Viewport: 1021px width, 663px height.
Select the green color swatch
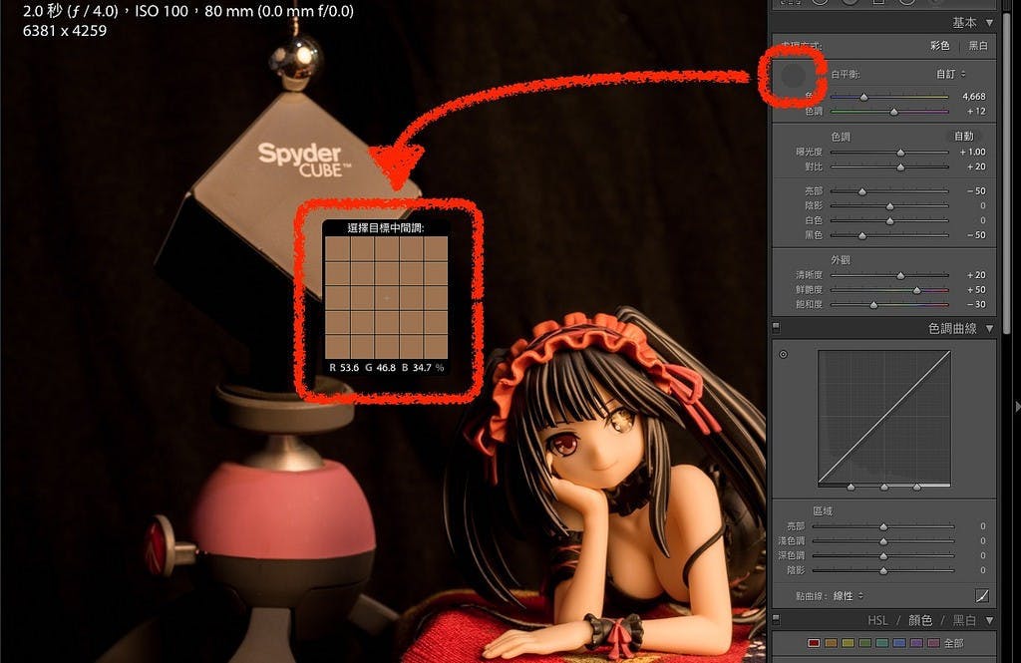tap(864, 643)
